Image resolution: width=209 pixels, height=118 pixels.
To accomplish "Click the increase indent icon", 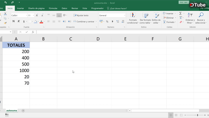I will [70, 21].
